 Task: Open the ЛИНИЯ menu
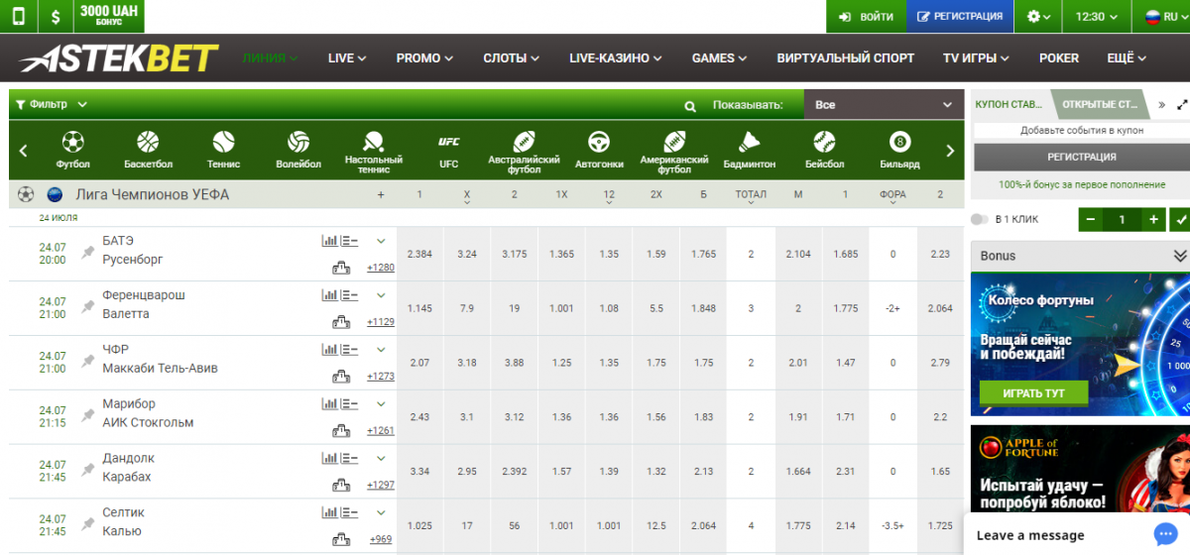coord(270,58)
